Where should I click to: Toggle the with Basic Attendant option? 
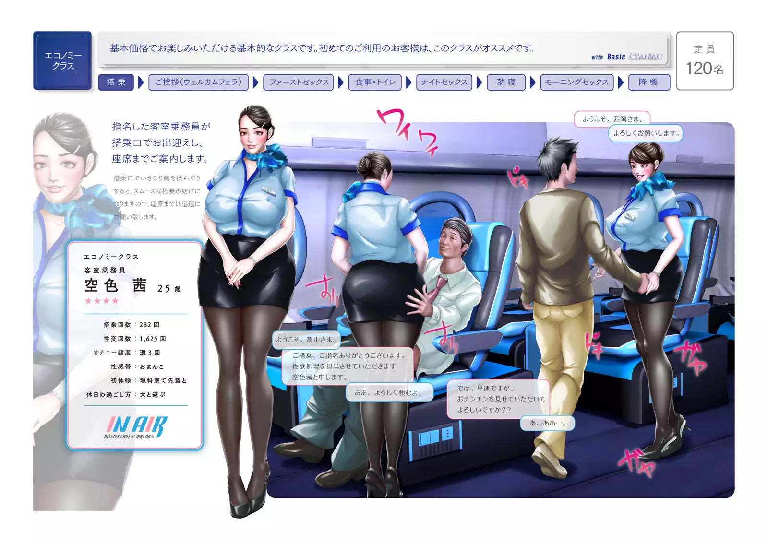[627, 56]
